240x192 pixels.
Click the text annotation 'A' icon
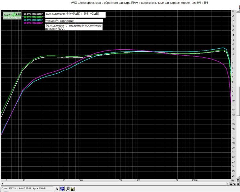(57, 189)
